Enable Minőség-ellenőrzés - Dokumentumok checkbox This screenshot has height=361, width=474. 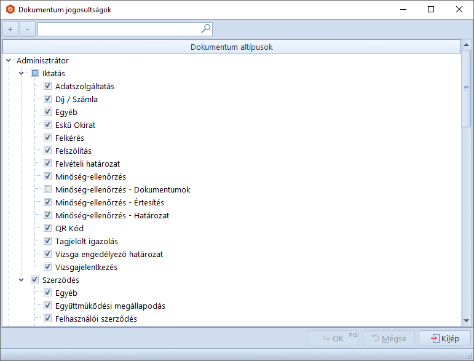pos(47,189)
